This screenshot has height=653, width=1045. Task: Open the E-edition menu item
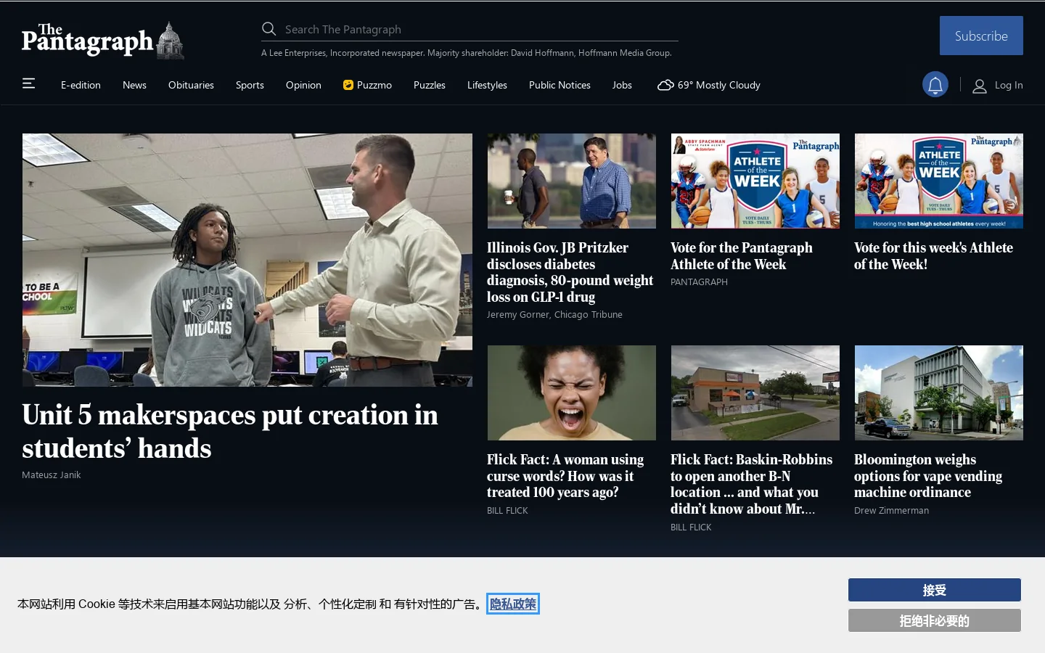tap(81, 85)
